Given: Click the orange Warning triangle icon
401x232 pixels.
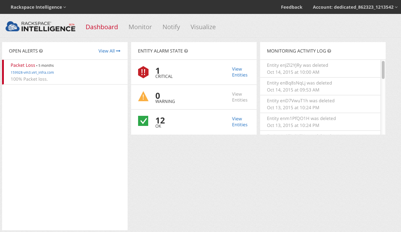Looking at the screenshot, I should pos(143,96).
